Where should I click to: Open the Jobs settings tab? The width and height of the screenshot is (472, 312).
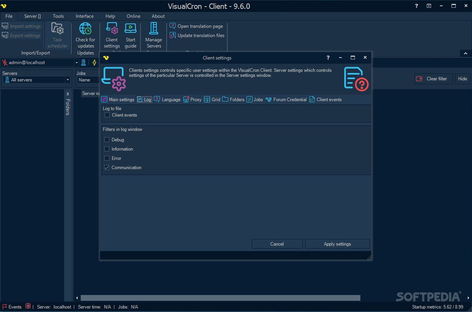pos(255,100)
